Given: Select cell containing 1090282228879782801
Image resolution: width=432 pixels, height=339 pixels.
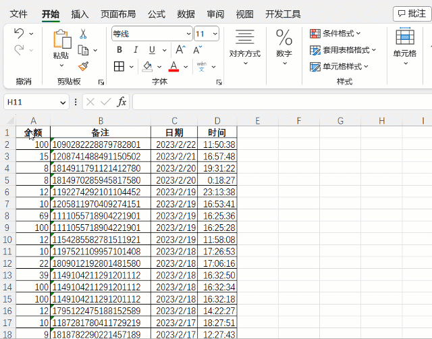Looking at the screenshot, I should [101, 144].
